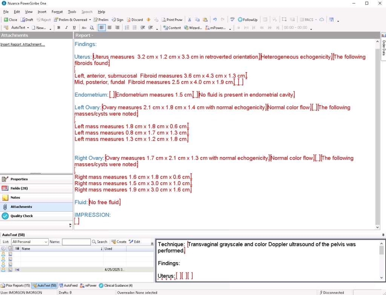
Task: Click the report vertical scrollbar down arrow
Action: coord(378,227)
